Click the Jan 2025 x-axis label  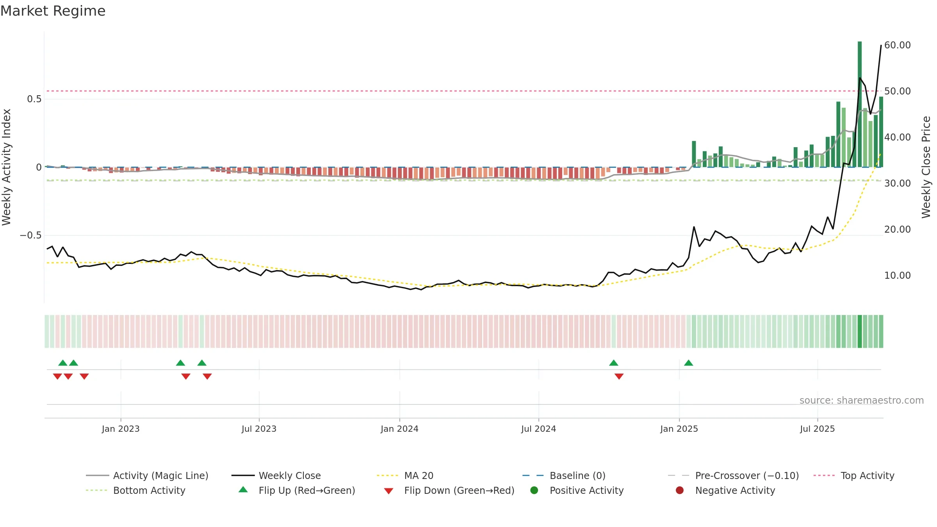(x=679, y=429)
